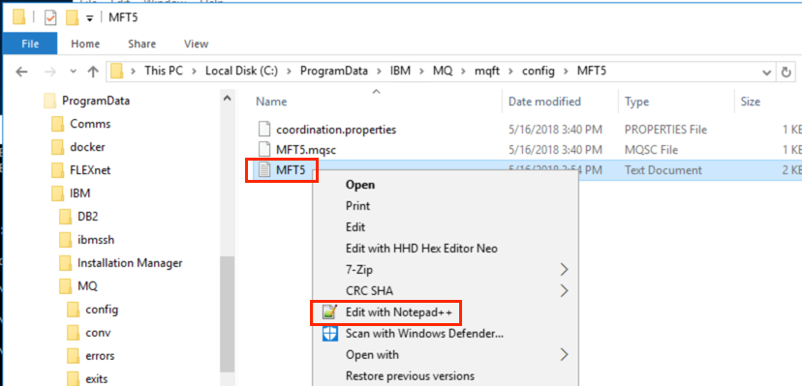Open the 'Open with' submenu
Image resolution: width=802 pixels, height=386 pixels.
(x=445, y=355)
